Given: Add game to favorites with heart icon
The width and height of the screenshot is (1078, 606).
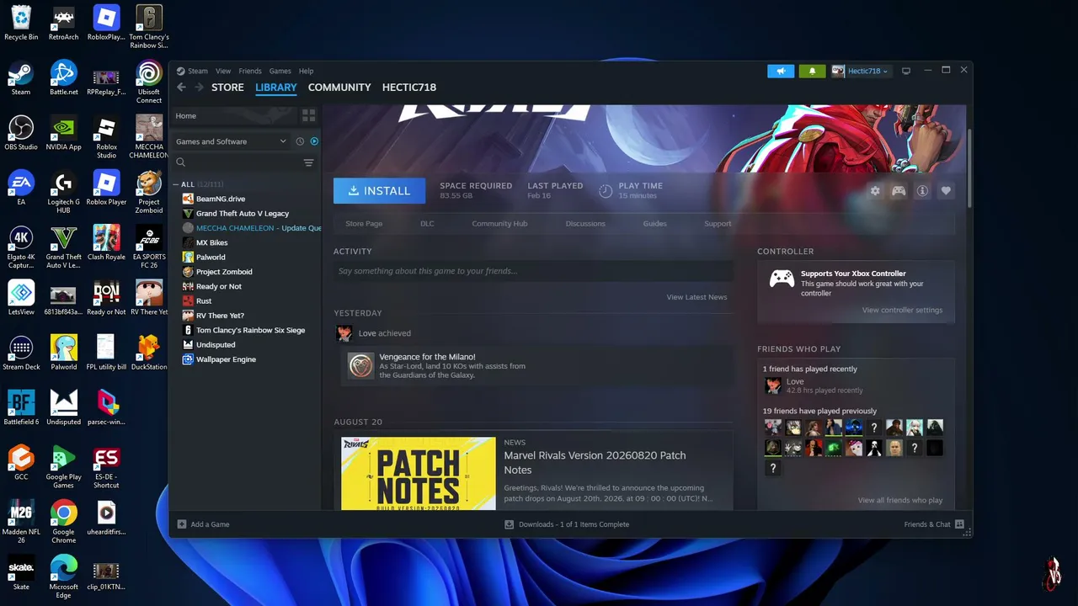Looking at the screenshot, I should click(946, 191).
